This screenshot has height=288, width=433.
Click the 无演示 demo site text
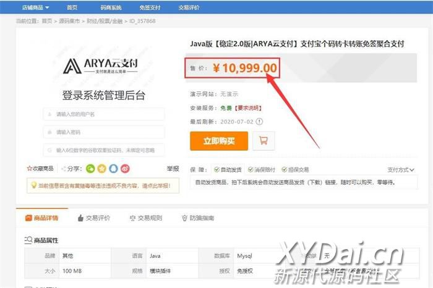pos(229,94)
